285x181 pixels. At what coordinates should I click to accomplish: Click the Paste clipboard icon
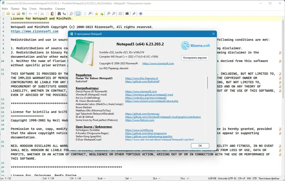[52, 14]
